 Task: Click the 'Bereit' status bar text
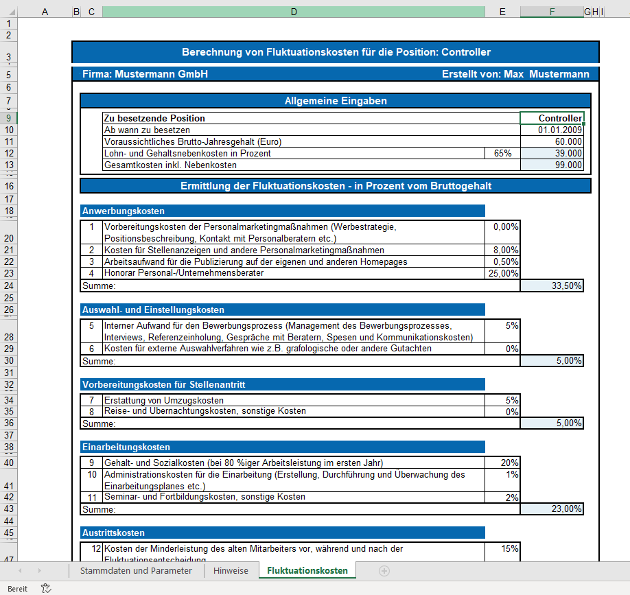pyautogui.click(x=17, y=589)
